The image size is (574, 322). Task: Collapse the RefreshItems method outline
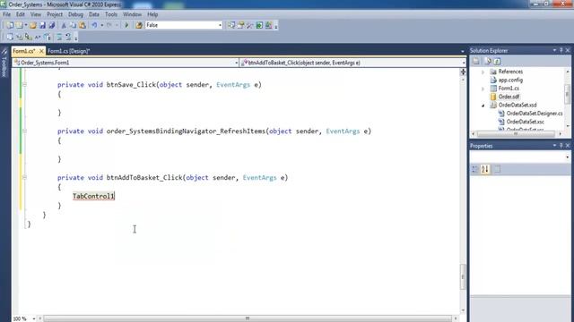[x=24, y=131]
